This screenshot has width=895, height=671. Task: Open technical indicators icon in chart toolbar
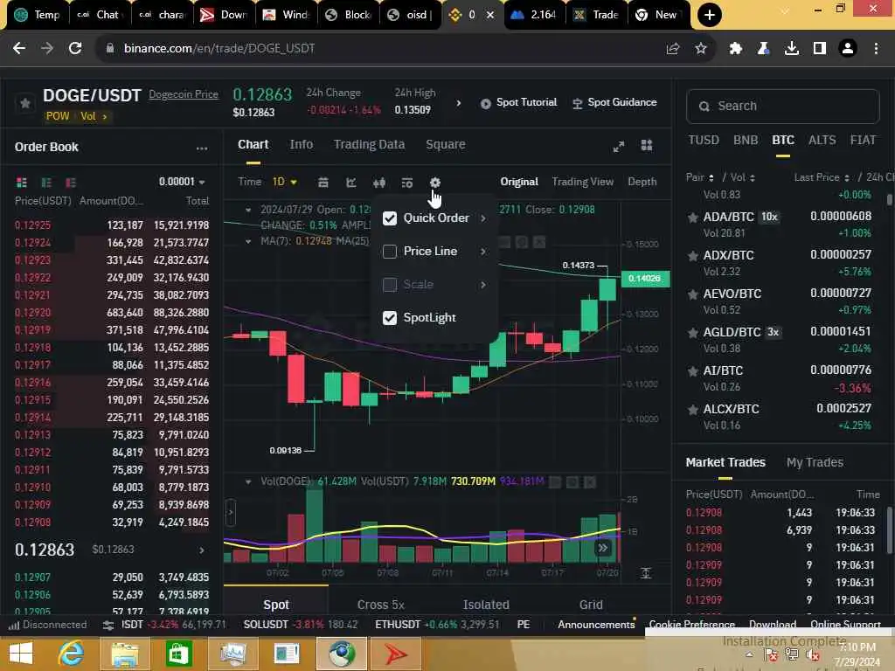(x=351, y=183)
